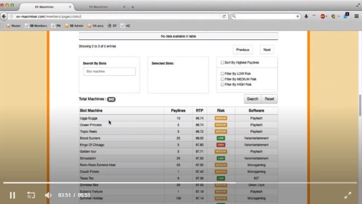
Task: Focus the Slot-machine search field
Action: [x=109, y=72]
